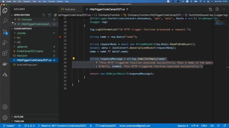Change encoding via UTF-8 status item
The width and height of the screenshot is (229, 128).
[195, 126]
